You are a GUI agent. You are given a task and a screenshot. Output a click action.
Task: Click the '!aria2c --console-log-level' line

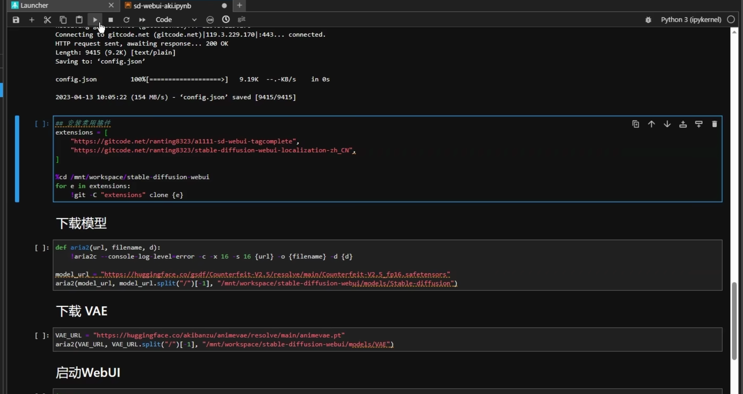click(212, 256)
